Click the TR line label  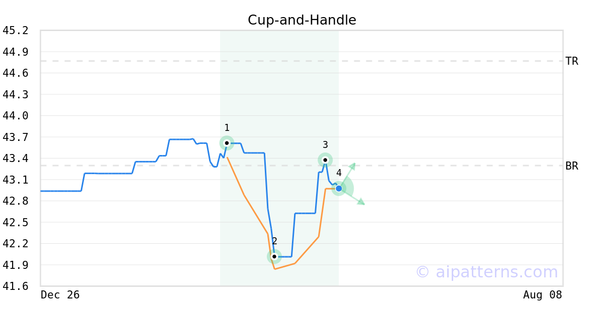click(572, 61)
